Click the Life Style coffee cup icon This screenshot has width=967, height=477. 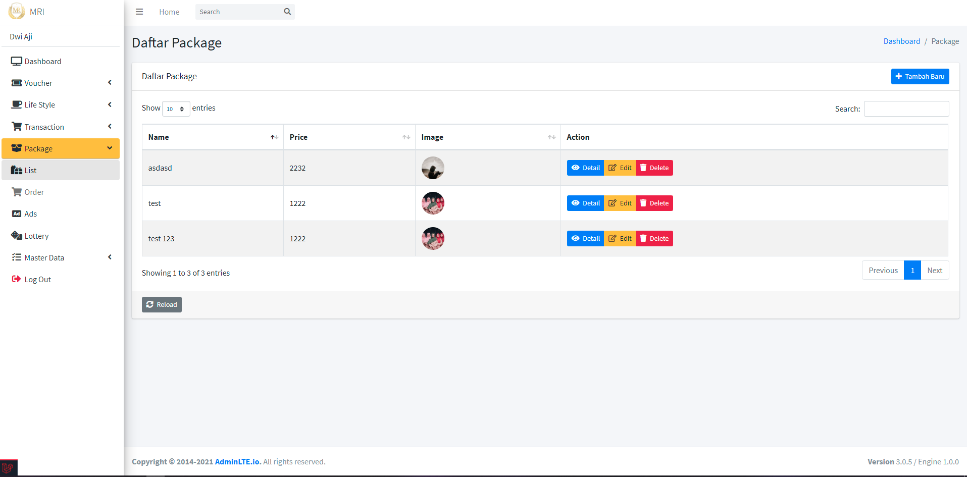click(x=17, y=104)
